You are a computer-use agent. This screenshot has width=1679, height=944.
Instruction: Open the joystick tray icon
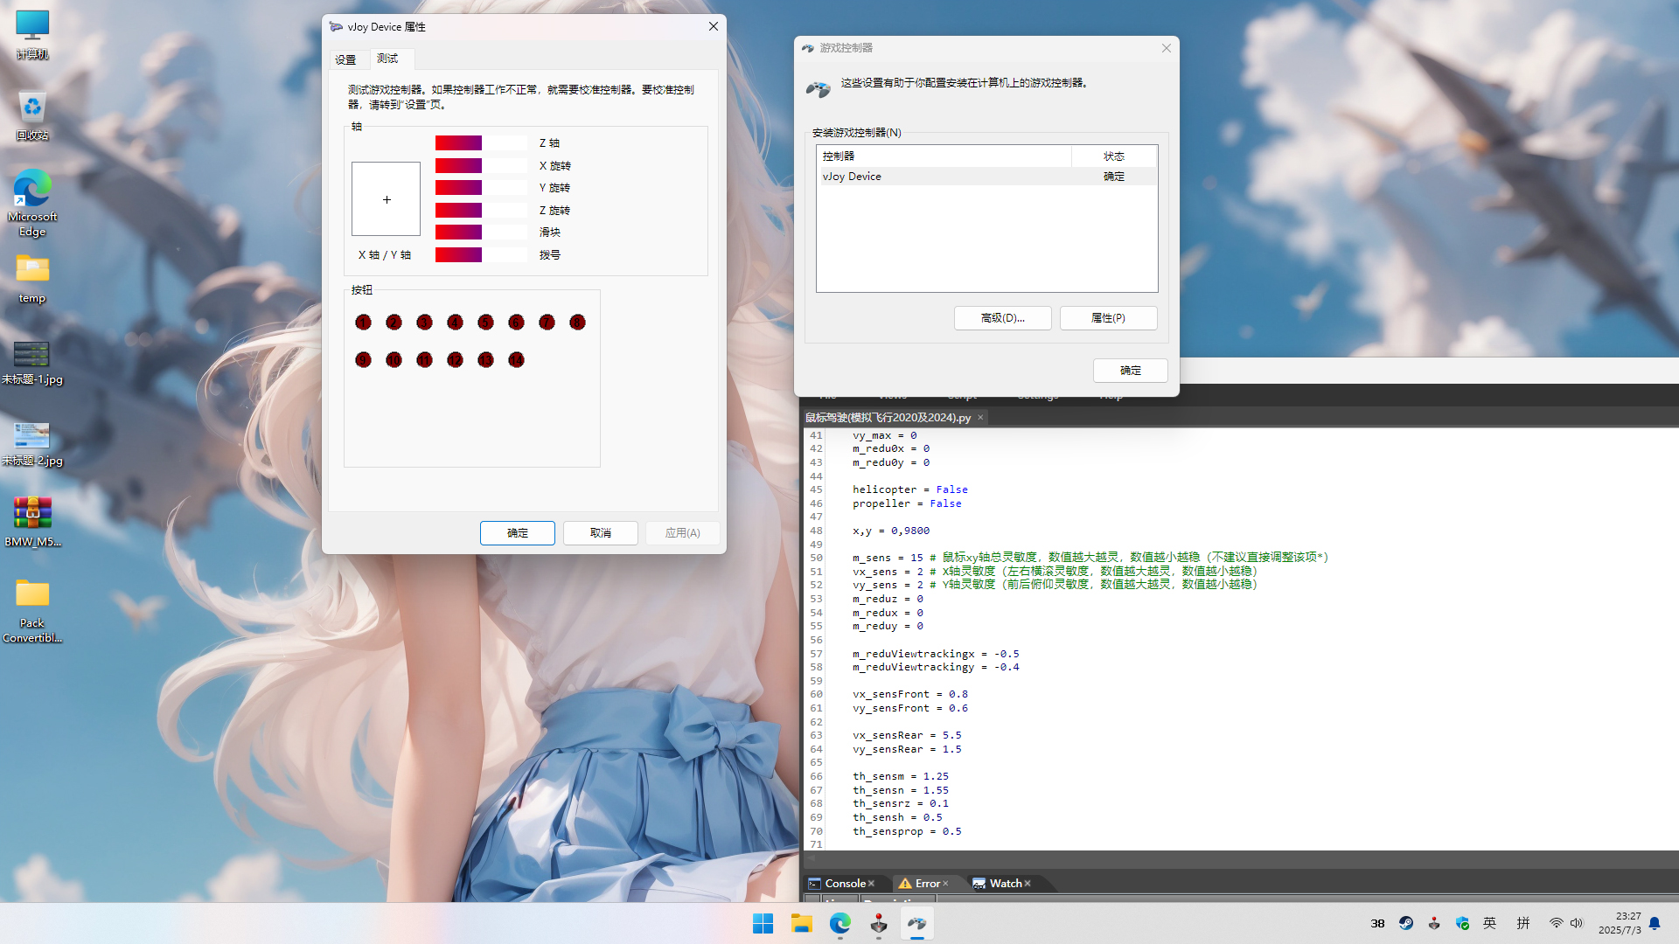click(x=1434, y=923)
